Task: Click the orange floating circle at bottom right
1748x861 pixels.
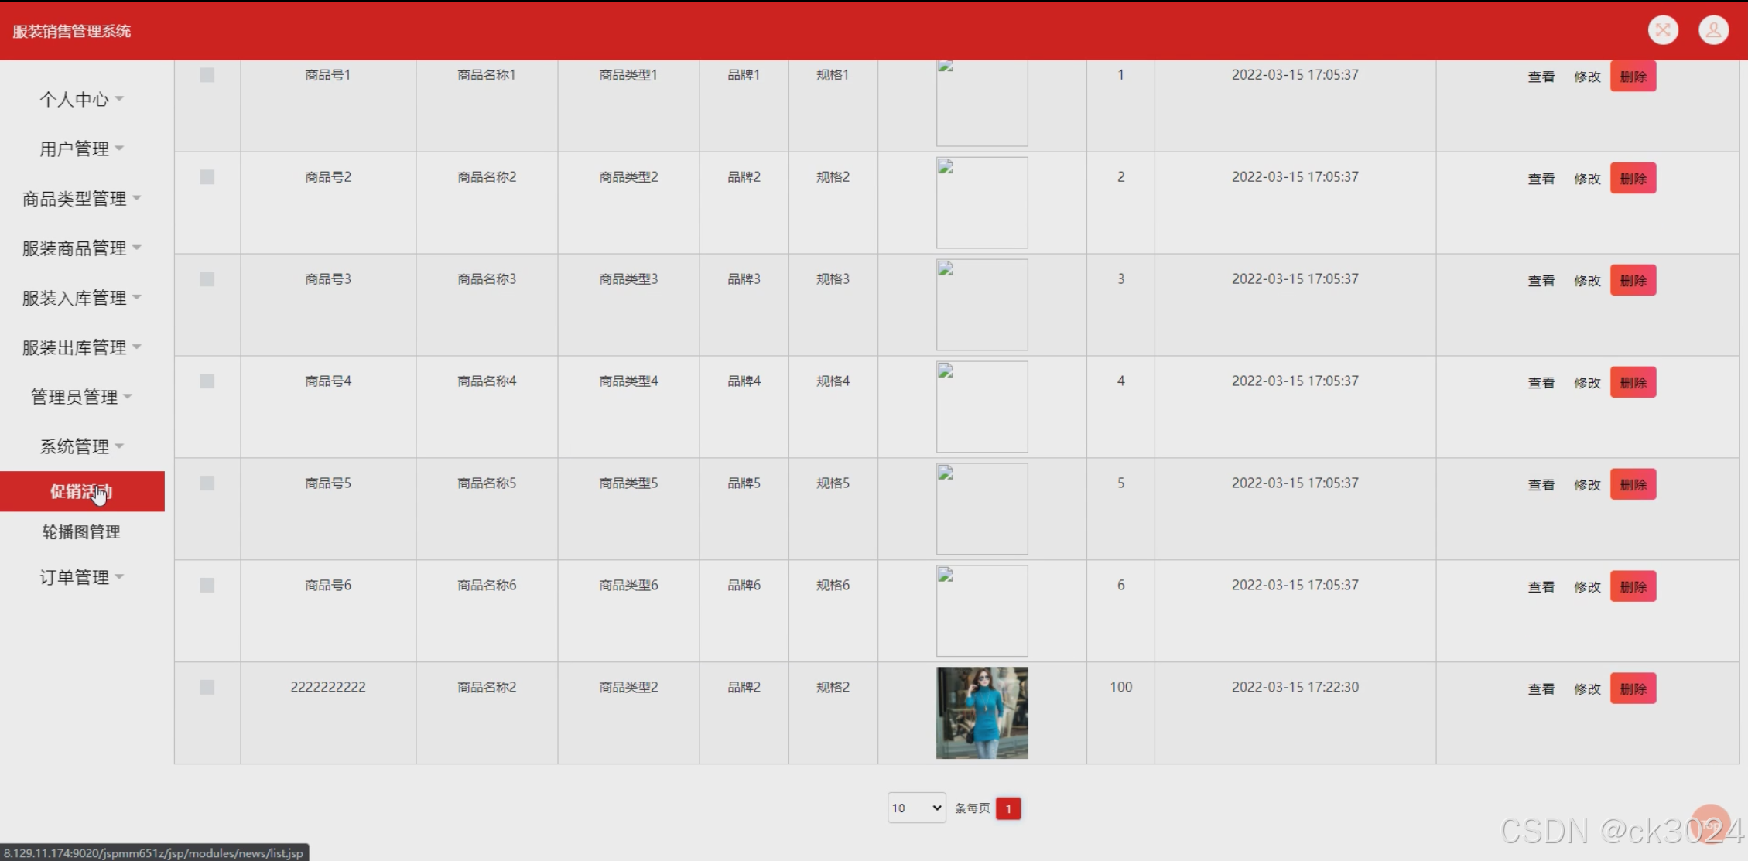Action: (x=1710, y=823)
